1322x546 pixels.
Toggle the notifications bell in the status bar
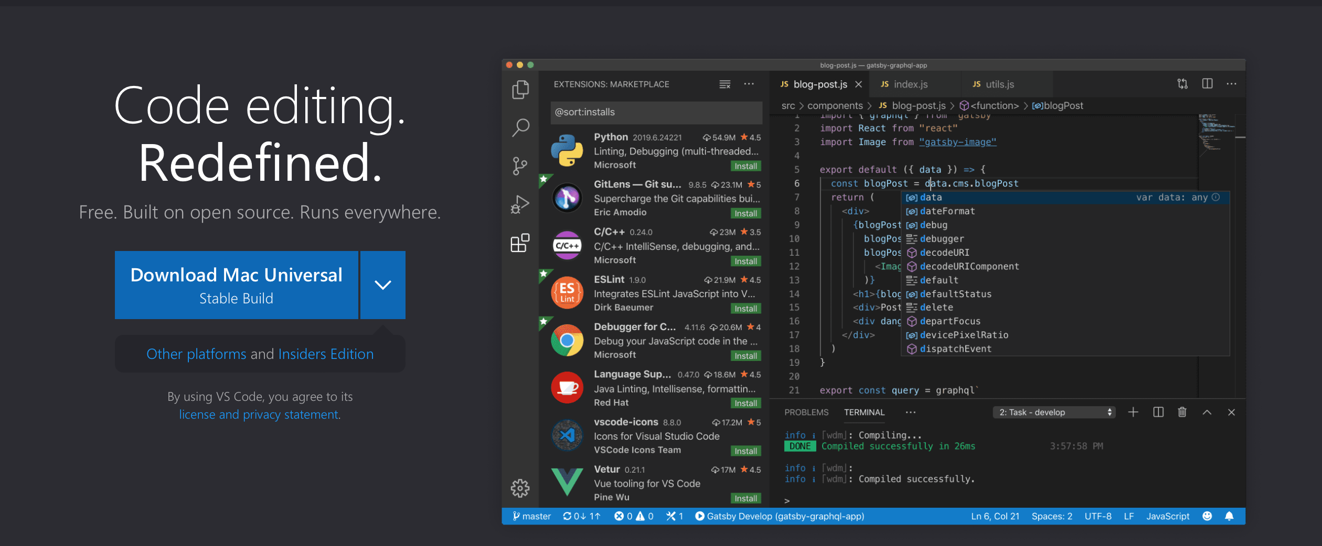(x=1230, y=516)
